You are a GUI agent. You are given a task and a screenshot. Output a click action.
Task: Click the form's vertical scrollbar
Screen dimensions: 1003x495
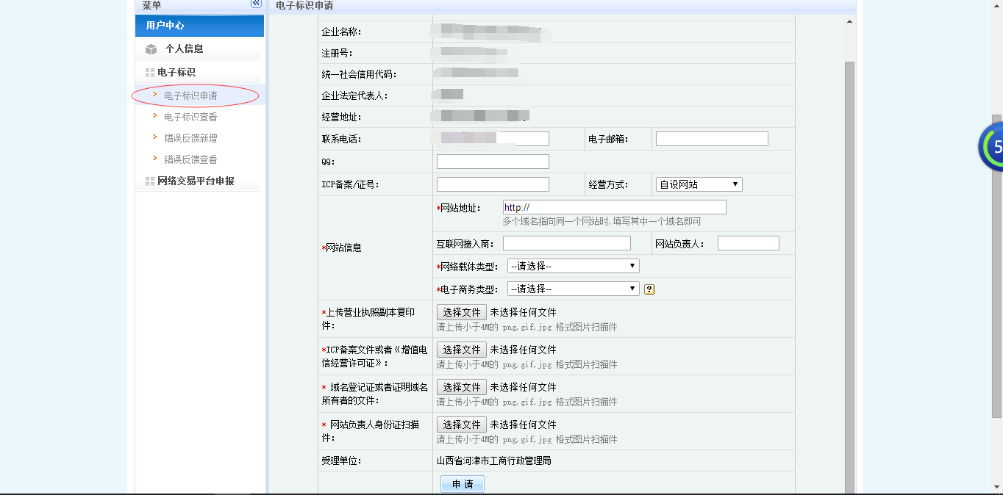(x=849, y=257)
